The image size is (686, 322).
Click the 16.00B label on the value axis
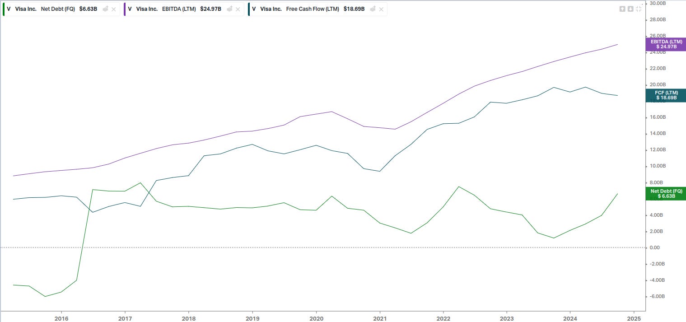658,117
